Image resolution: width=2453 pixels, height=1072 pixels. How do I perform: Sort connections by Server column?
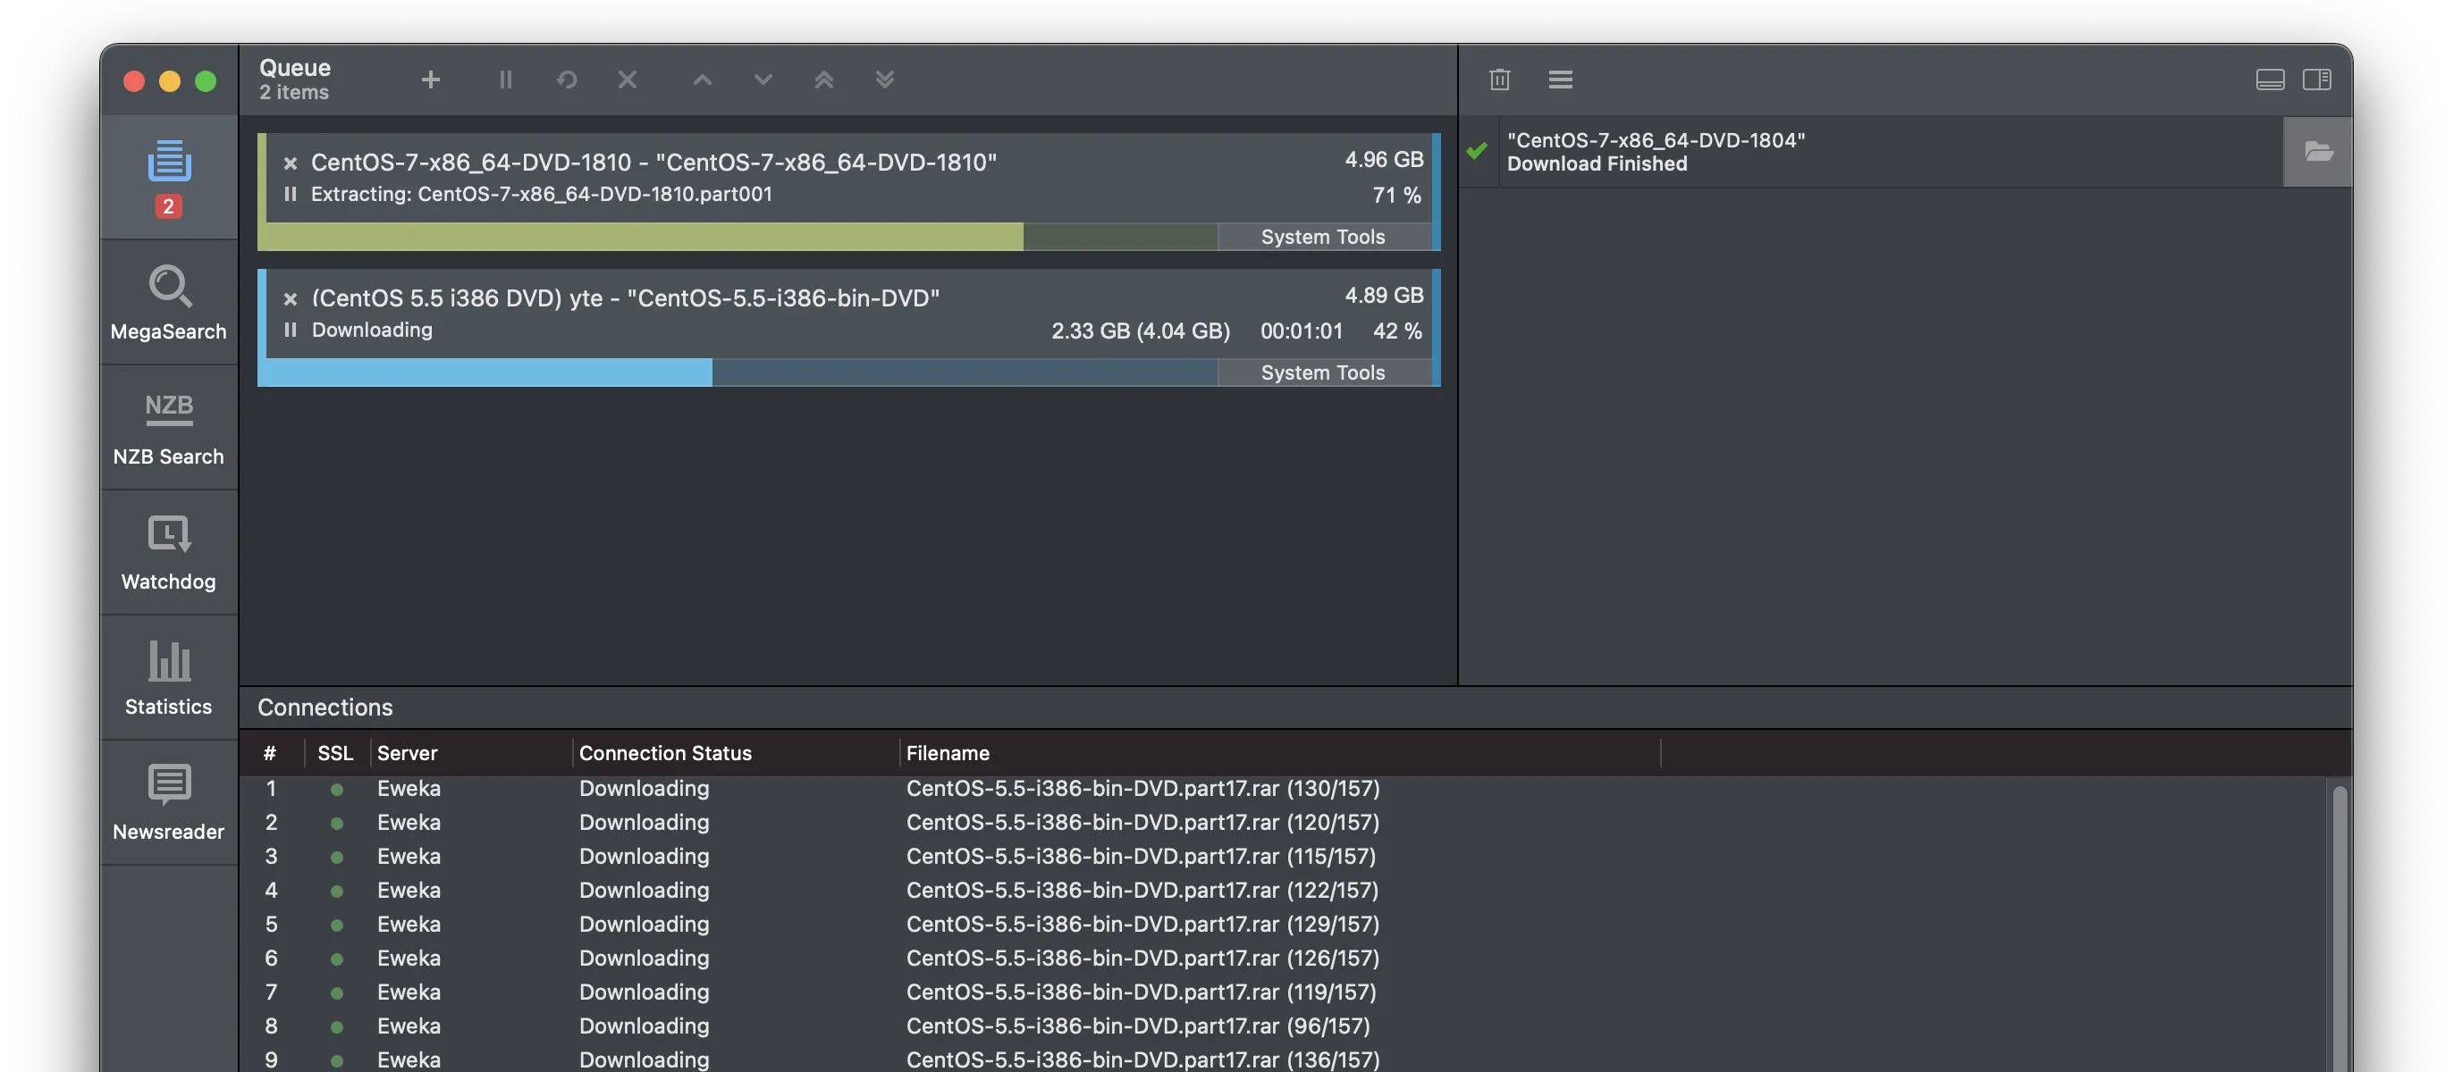click(471, 753)
